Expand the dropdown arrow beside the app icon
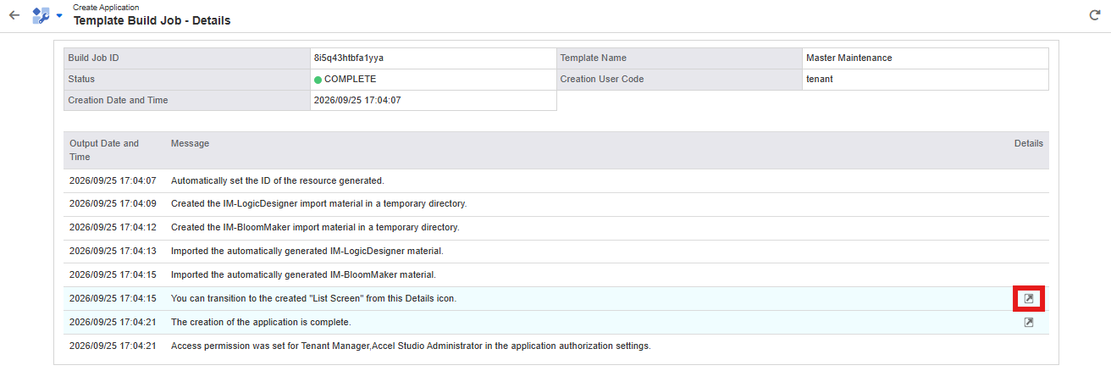 tap(59, 15)
